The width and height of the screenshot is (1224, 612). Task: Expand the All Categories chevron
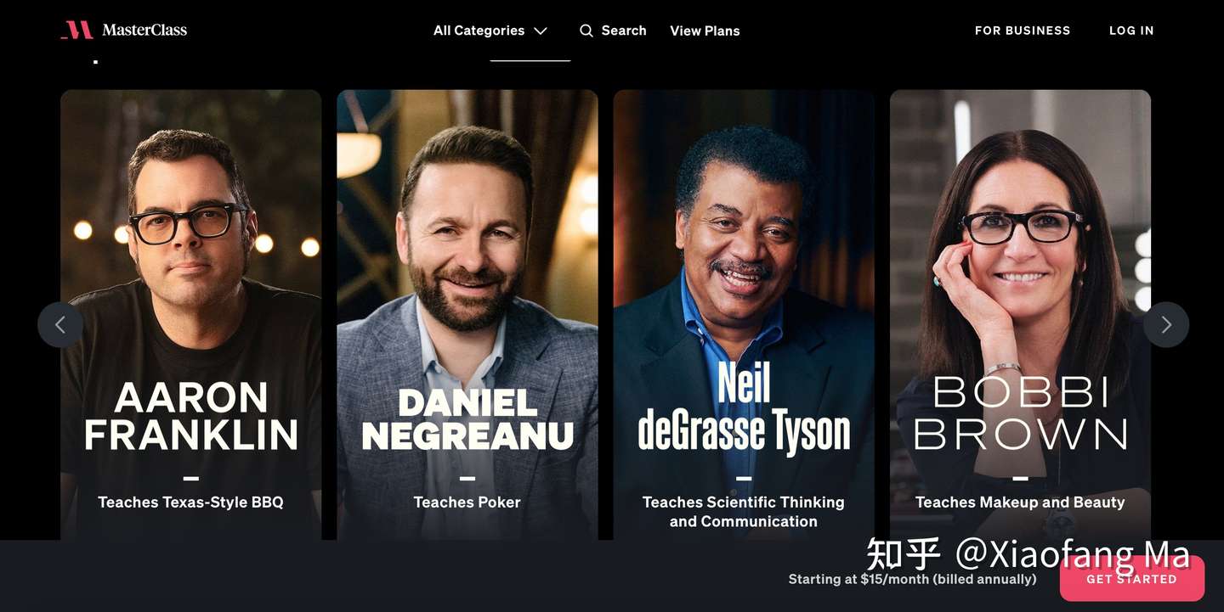[541, 31]
